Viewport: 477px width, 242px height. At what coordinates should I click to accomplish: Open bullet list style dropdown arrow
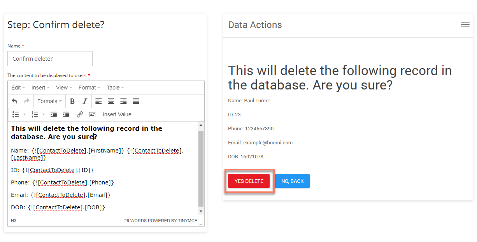[25, 114]
